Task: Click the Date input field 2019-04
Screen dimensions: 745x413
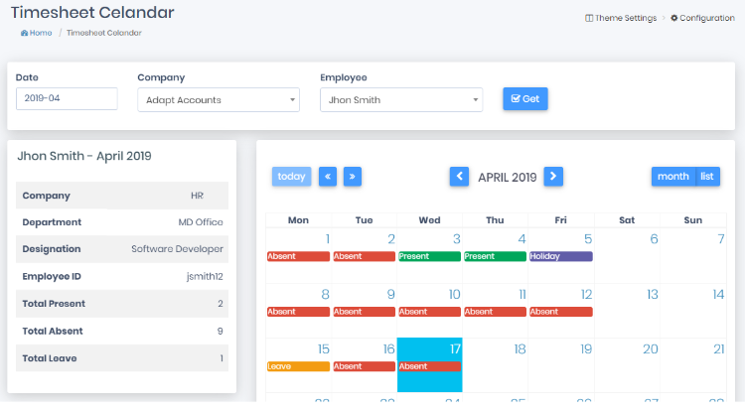Action: 67,98
